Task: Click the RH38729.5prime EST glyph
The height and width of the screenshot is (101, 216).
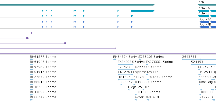Action: [x=31, y=90]
